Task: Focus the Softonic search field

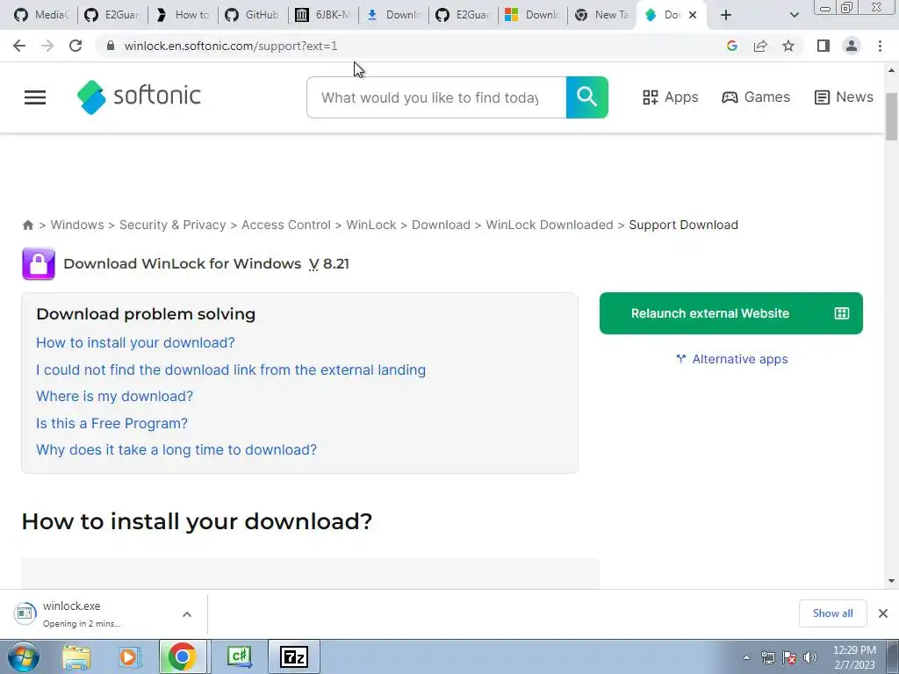Action: pyautogui.click(x=436, y=97)
